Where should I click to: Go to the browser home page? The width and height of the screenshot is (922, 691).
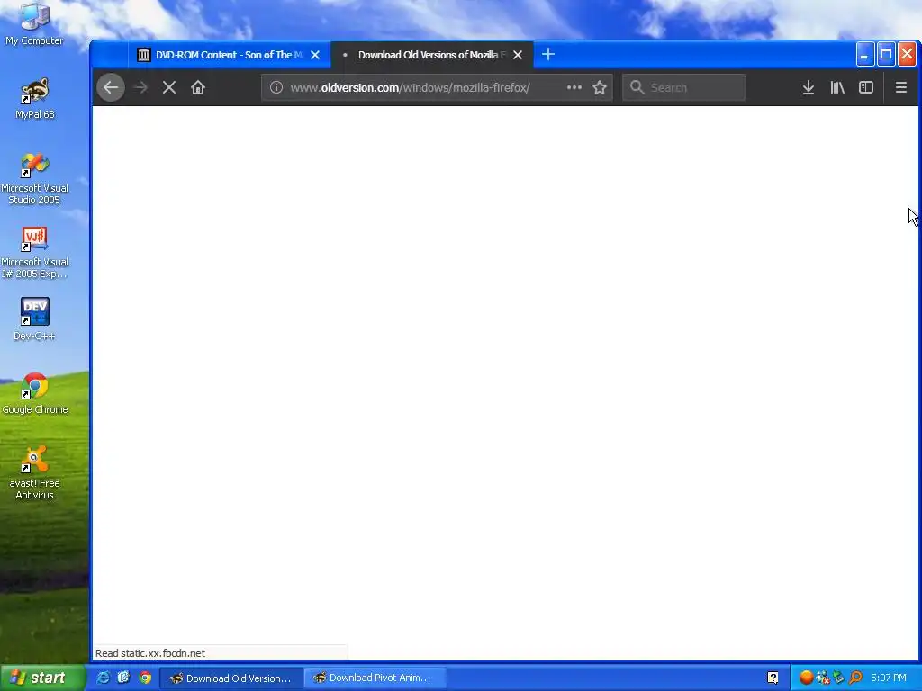(198, 87)
